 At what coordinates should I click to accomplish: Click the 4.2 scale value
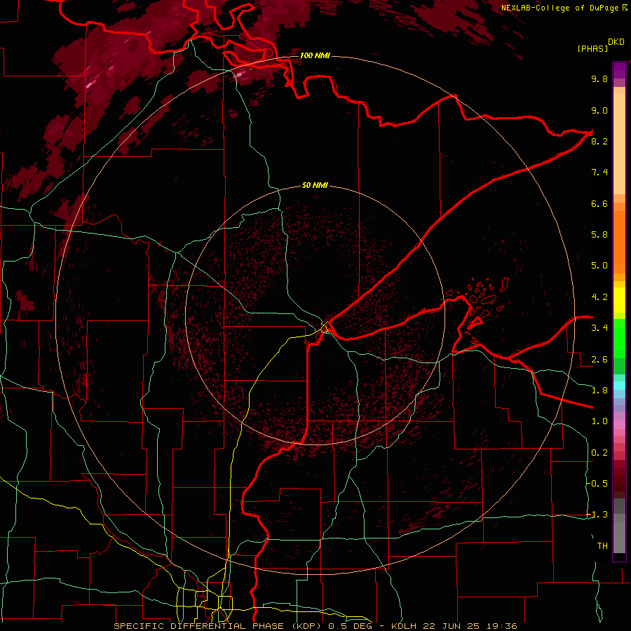tap(599, 297)
